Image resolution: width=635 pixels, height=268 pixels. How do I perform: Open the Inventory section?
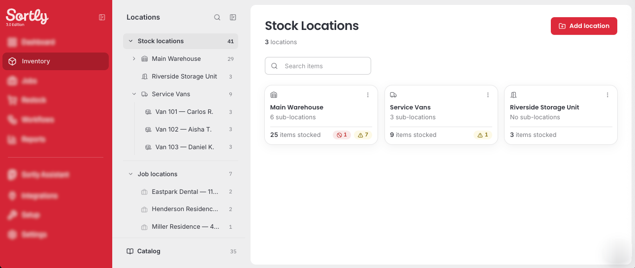coord(56,61)
